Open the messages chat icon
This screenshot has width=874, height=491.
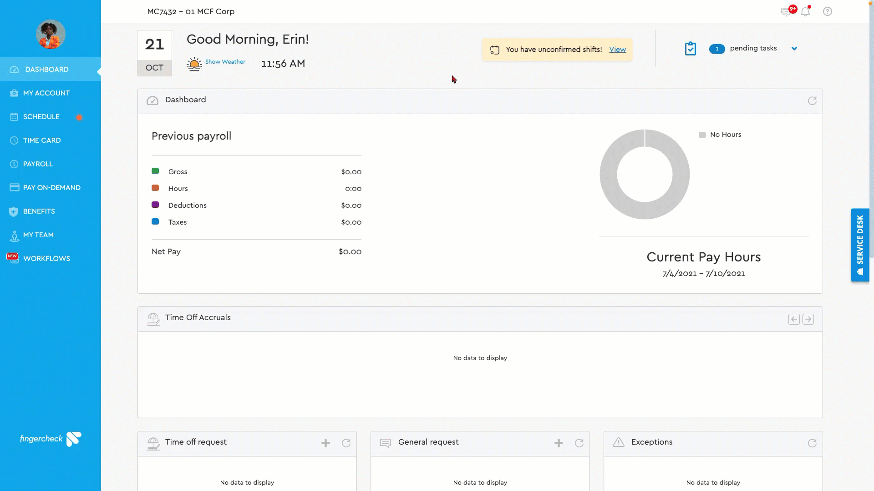tap(786, 12)
